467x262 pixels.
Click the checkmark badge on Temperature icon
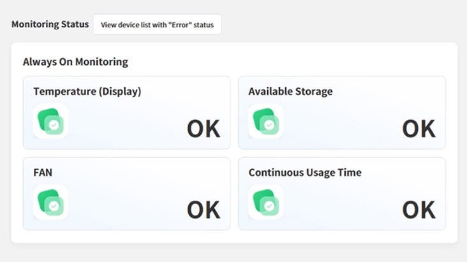[55, 126]
